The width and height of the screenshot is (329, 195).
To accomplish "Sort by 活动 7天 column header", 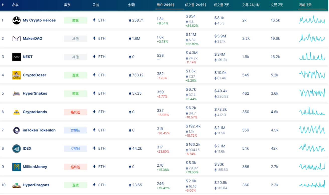I will click(305, 5).
